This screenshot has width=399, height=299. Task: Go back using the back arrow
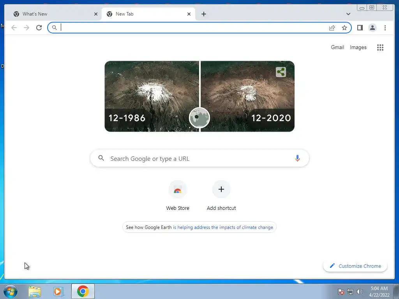pyautogui.click(x=14, y=28)
